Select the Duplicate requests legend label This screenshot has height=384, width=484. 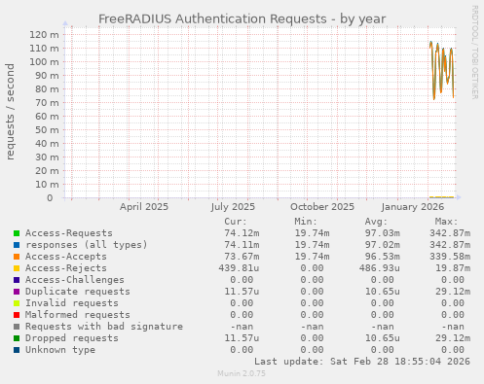pyautogui.click(x=78, y=292)
